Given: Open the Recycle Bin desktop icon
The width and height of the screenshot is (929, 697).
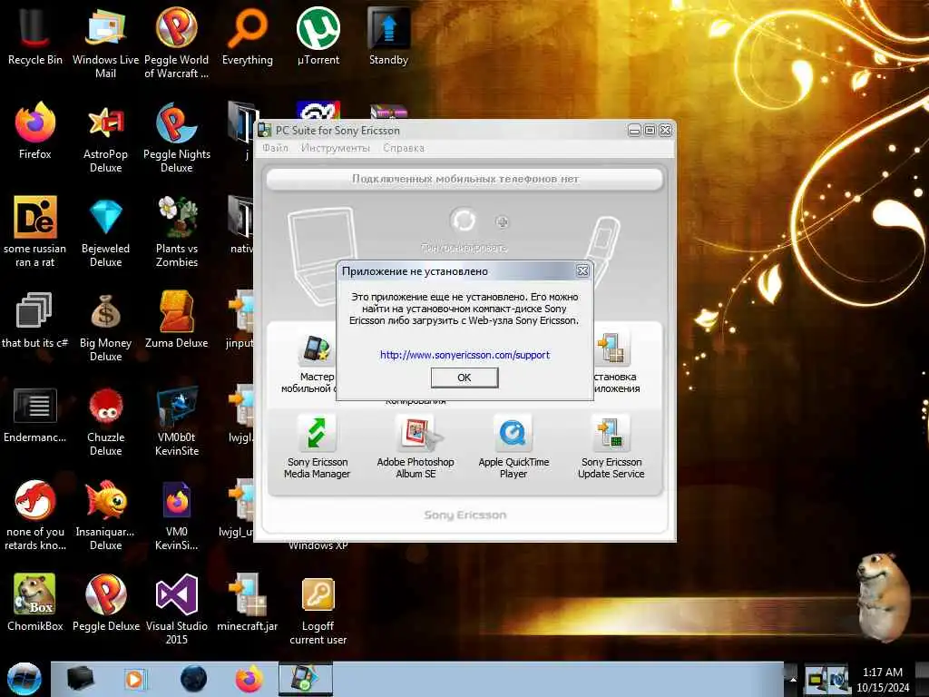Looking at the screenshot, I should pyautogui.click(x=35, y=26).
